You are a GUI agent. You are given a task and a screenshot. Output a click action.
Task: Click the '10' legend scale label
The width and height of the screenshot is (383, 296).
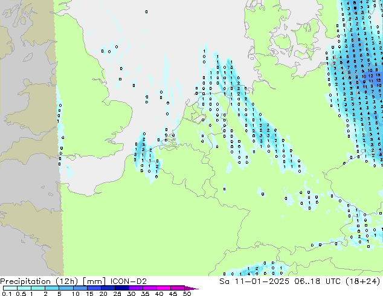76,294
